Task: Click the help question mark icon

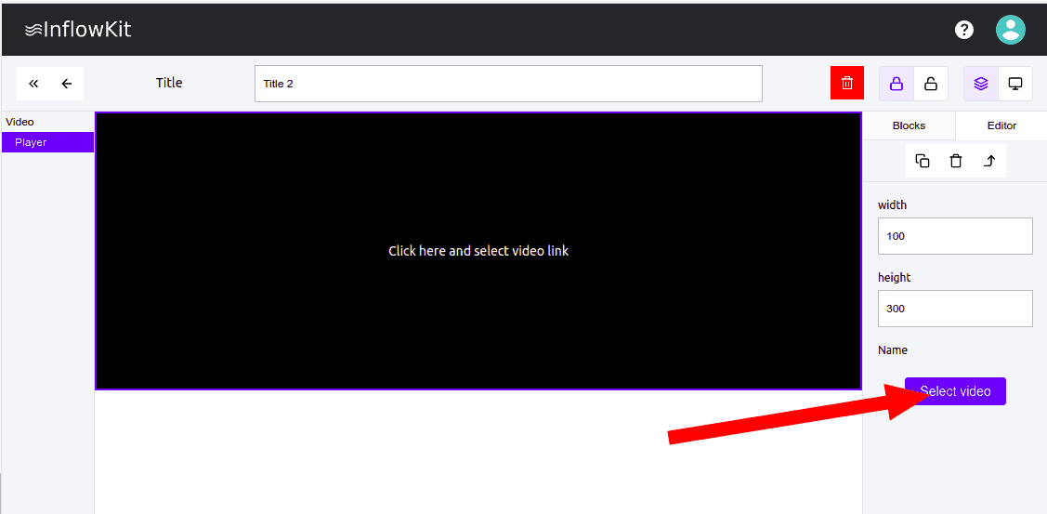Action: point(964,30)
